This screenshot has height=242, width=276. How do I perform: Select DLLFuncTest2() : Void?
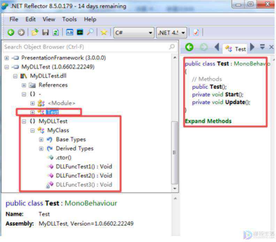click(x=84, y=176)
